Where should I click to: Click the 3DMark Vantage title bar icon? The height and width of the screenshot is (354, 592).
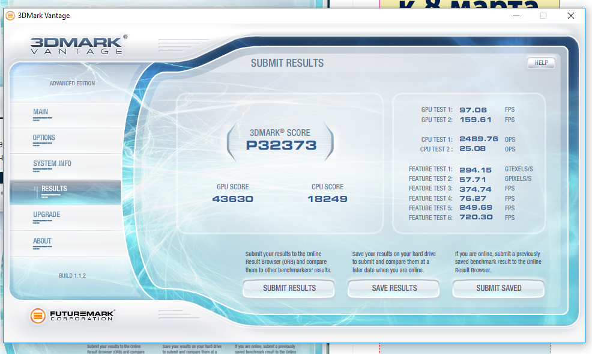tap(10, 16)
